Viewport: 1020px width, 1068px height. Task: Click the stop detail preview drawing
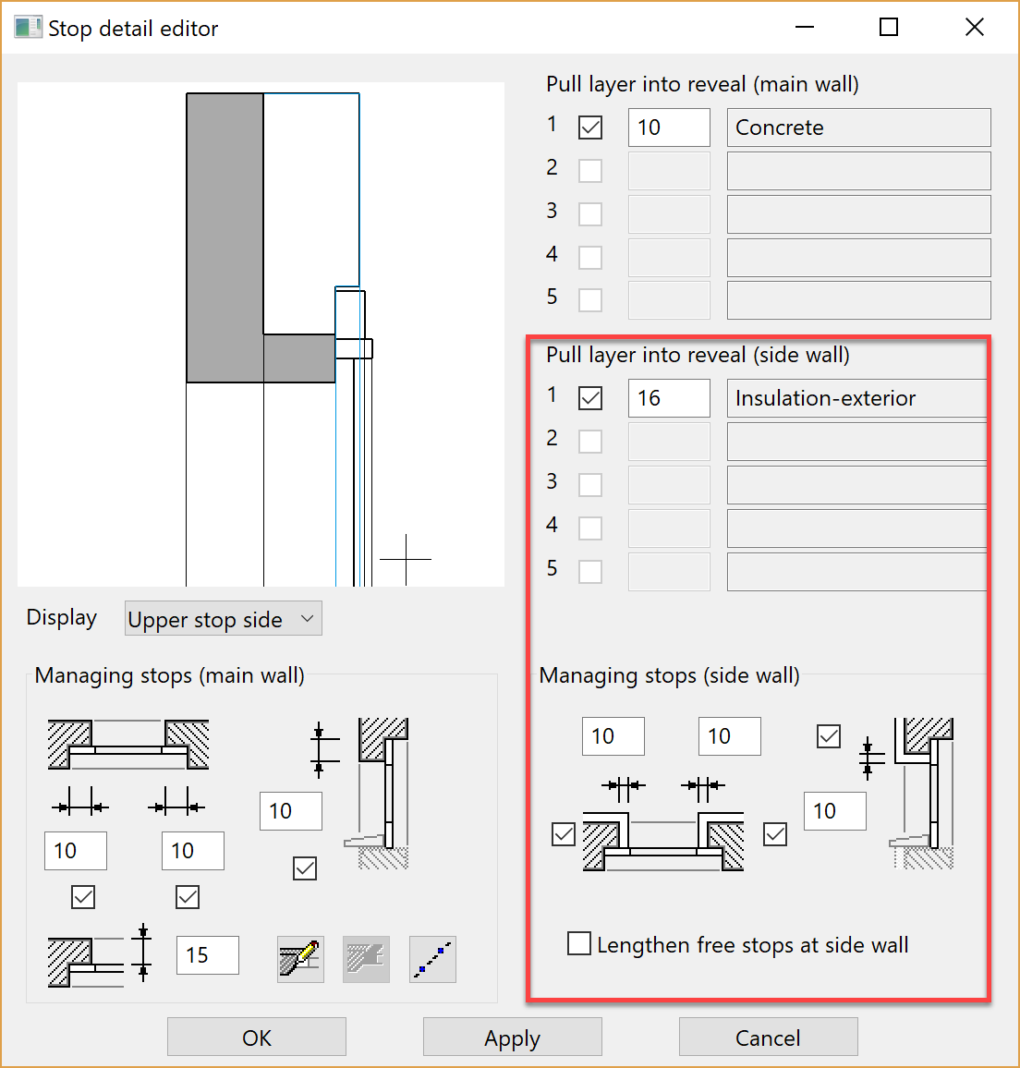261,334
